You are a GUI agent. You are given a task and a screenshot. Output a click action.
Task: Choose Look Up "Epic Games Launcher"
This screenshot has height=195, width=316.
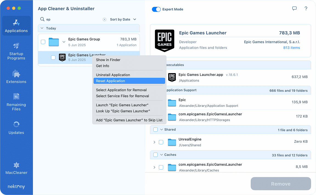point(129,111)
